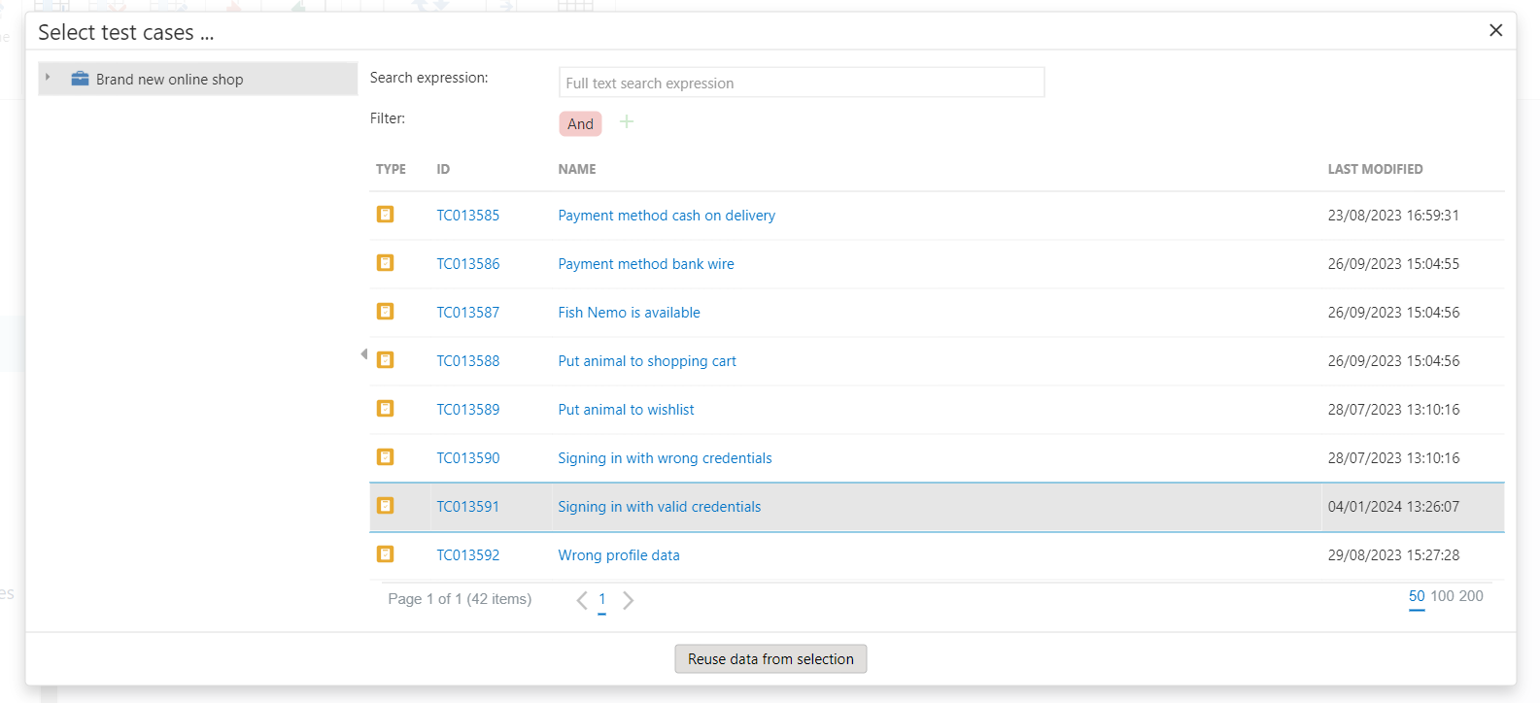Click test case icon in TC013591 row
The image size is (1540, 703).
click(386, 506)
